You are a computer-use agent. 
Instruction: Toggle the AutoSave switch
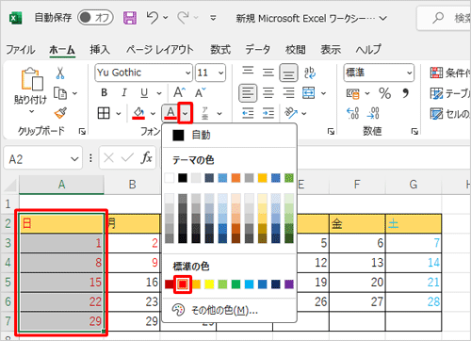[95, 18]
